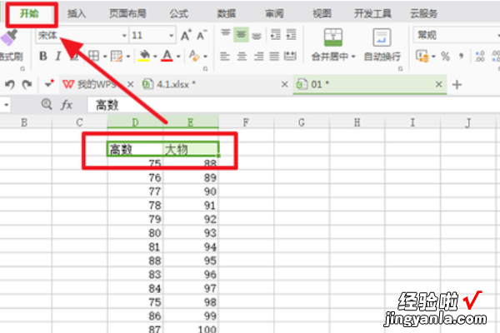Open the font dialog launcher
The width and height of the screenshot is (500, 333).
tap(205, 68)
